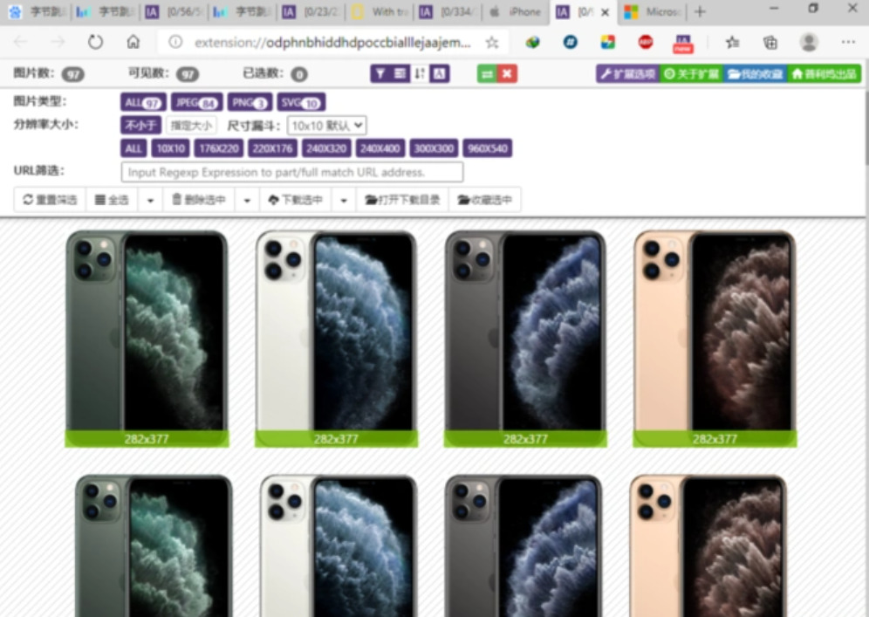Open 扩展选项 wrench options button
Screen dimensions: 869x617
[628, 73]
